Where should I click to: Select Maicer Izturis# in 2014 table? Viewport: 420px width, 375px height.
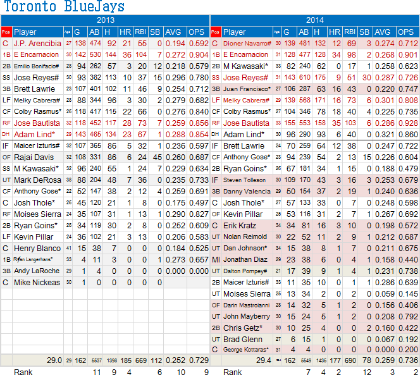pos(246,282)
